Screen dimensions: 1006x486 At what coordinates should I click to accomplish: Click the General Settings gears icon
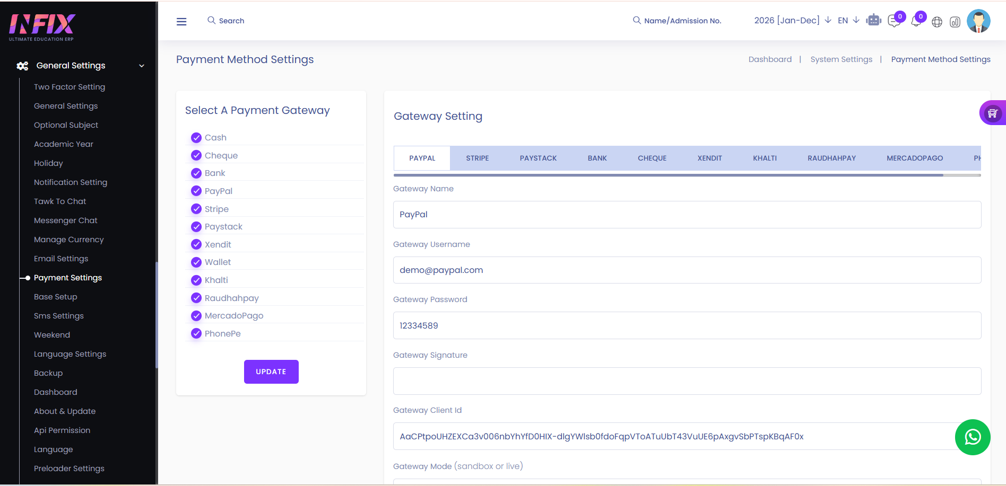[22, 66]
